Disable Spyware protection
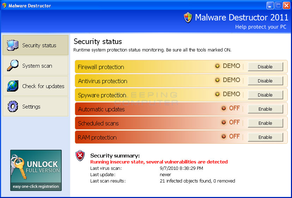This screenshot has height=198, width=292. tap(265, 95)
